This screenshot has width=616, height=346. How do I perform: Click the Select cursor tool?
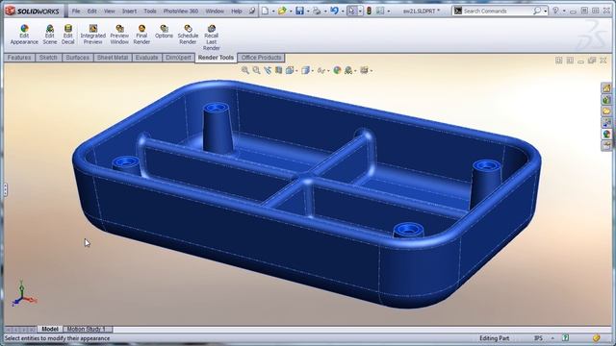tap(351, 11)
